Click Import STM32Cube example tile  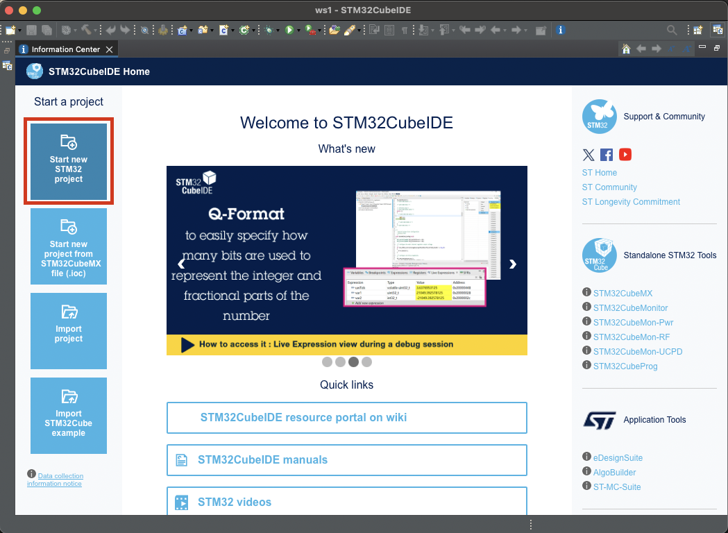(69, 416)
